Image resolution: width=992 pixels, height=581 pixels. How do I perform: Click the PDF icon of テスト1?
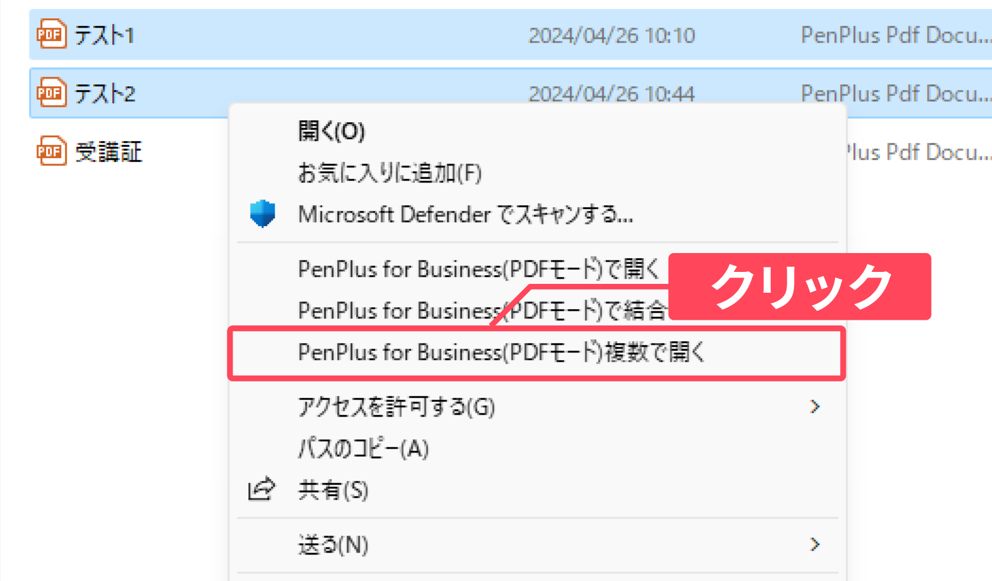[51, 35]
